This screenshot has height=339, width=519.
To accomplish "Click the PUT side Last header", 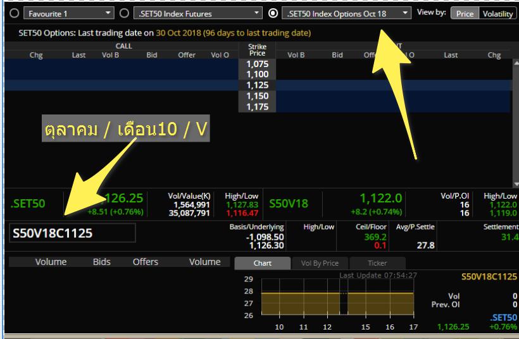I will 451,55.
